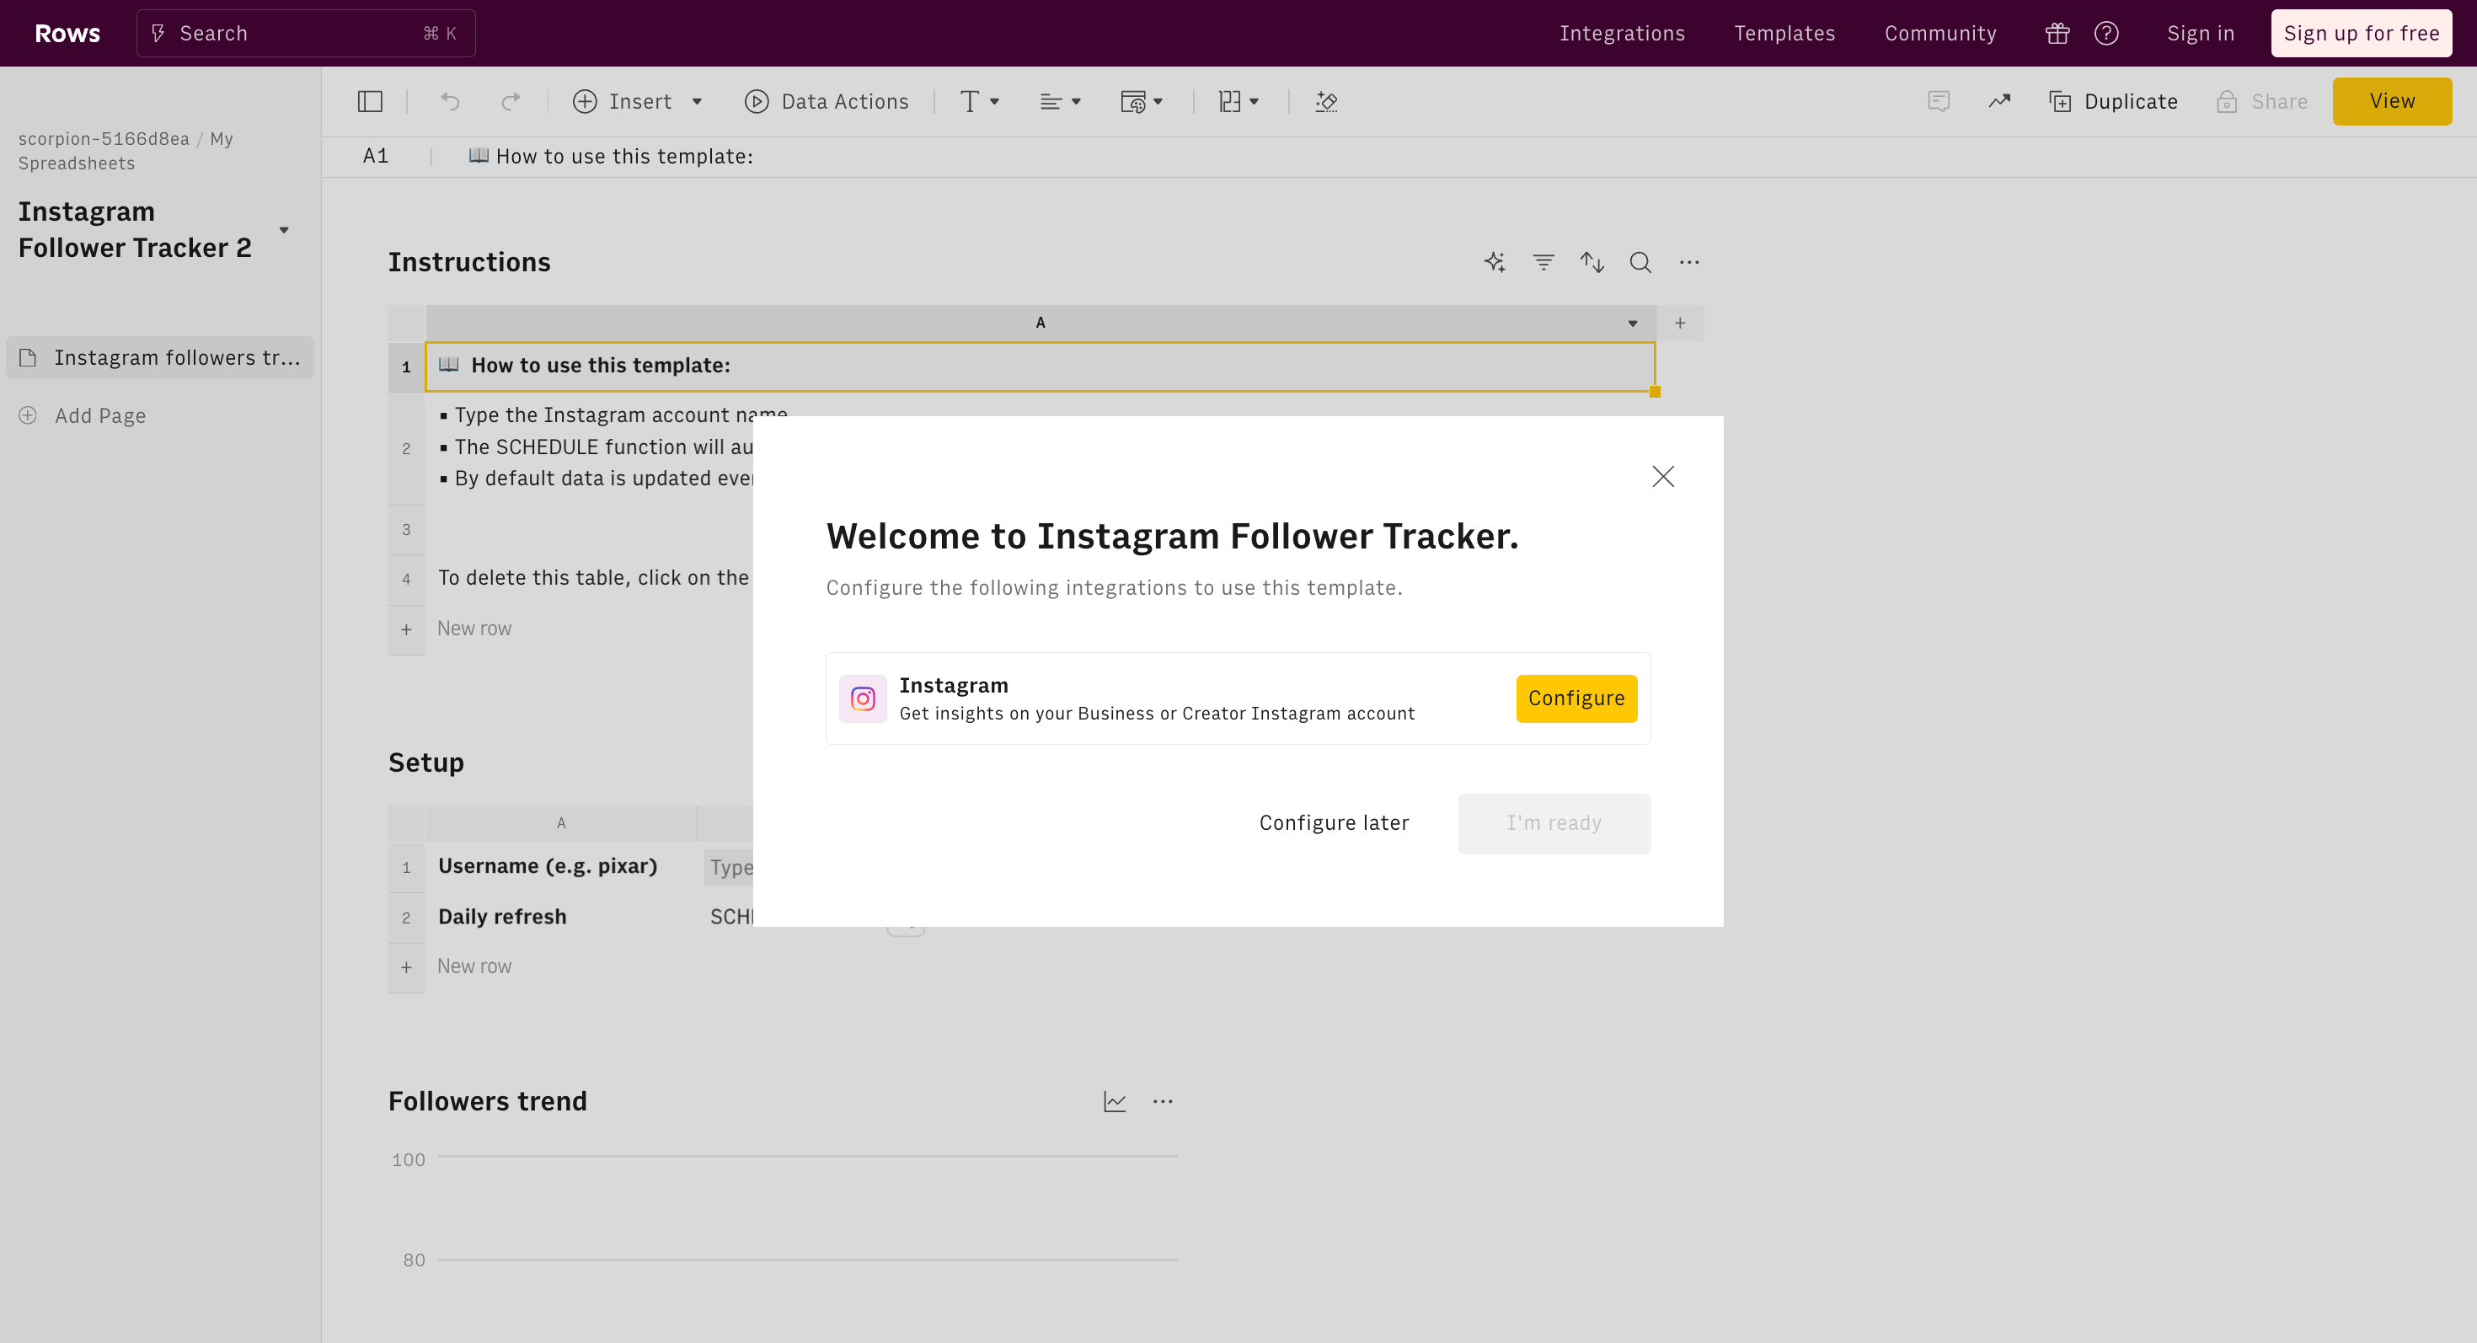Click the undo arrow icon
Viewport: 2477px width, 1343px height.
point(450,102)
